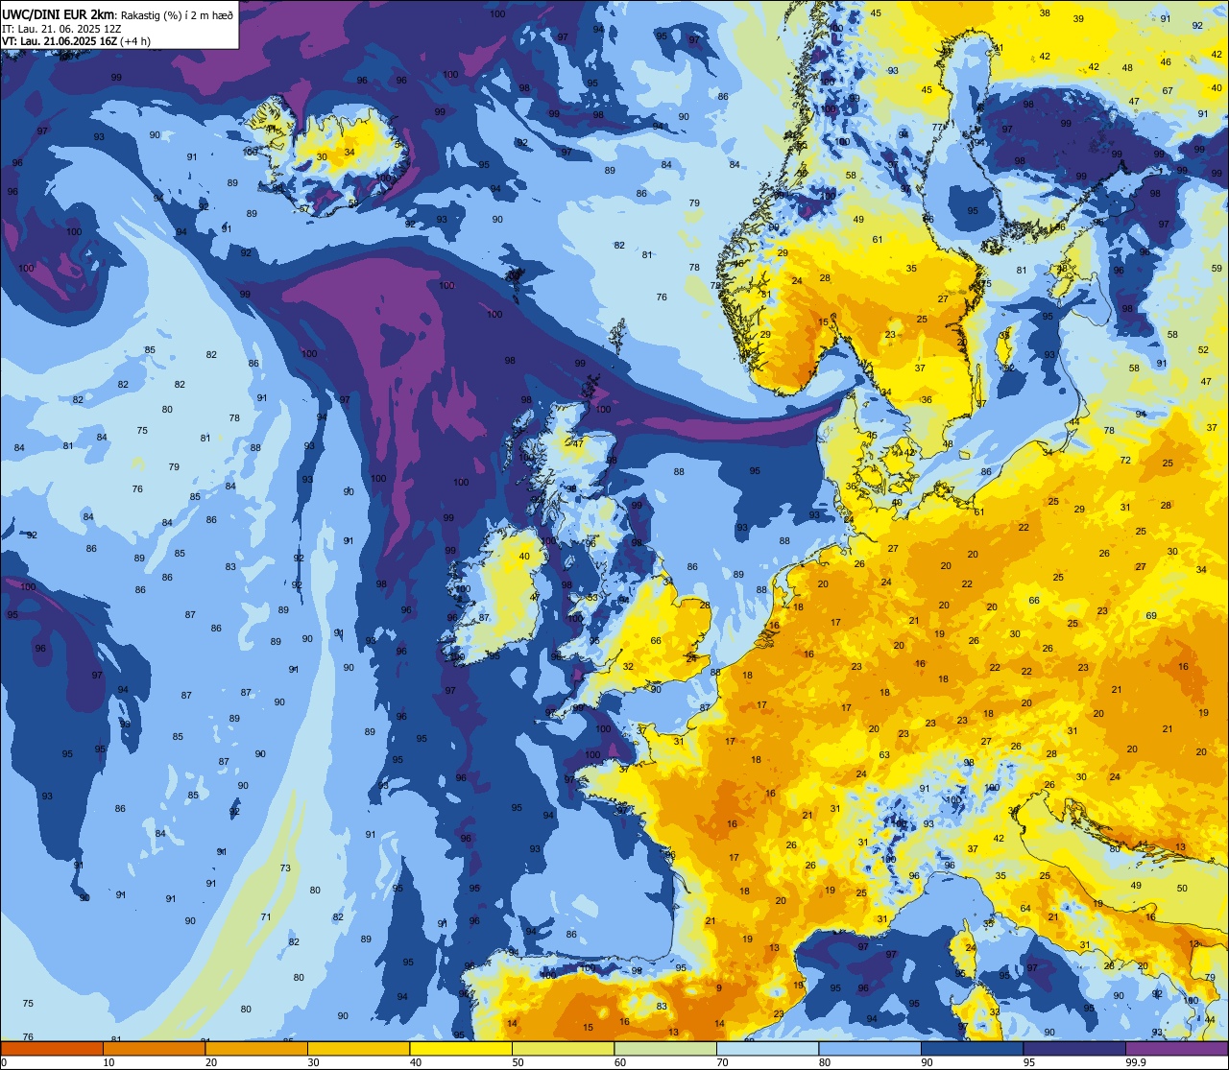Click the humidity value 9 in northern Spain

click(x=718, y=987)
